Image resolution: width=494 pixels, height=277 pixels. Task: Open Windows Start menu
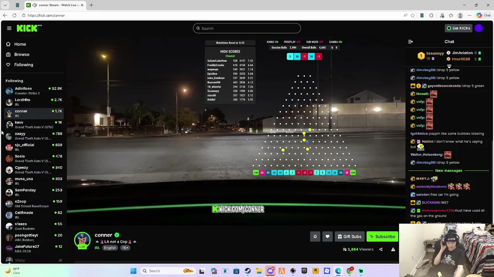coord(133,271)
